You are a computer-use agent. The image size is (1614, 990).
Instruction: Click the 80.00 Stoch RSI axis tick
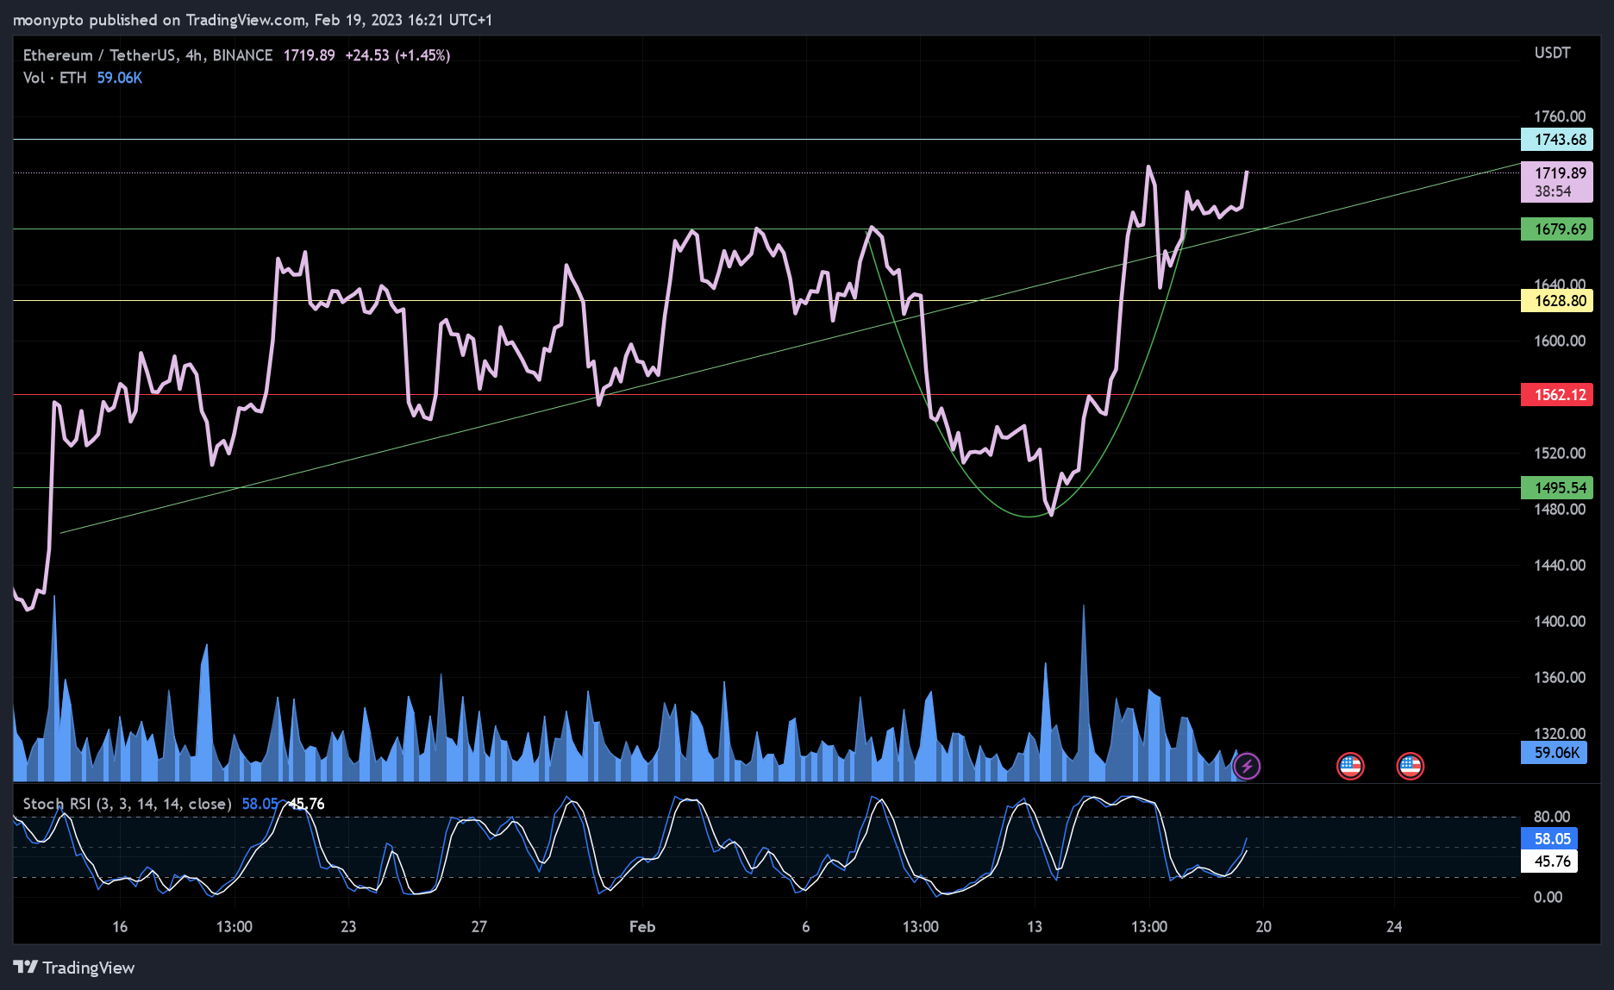(x=1552, y=817)
